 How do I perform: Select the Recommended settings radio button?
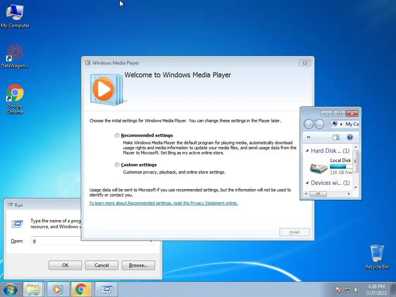(x=117, y=135)
